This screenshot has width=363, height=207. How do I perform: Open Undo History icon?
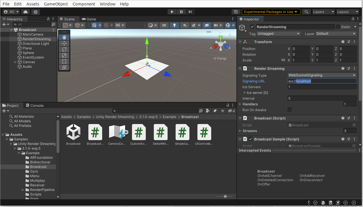236,12
